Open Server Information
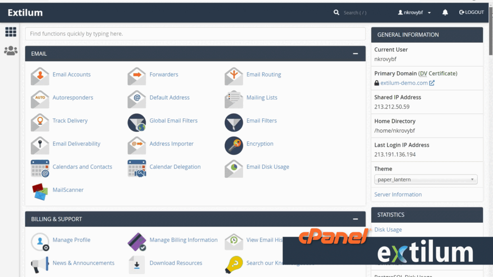Image resolution: width=493 pixels, height=277 pixels. coord(398,194)
